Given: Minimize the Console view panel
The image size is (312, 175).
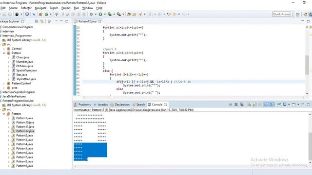Looking at the screenshot, I should [x=303, y=104].
